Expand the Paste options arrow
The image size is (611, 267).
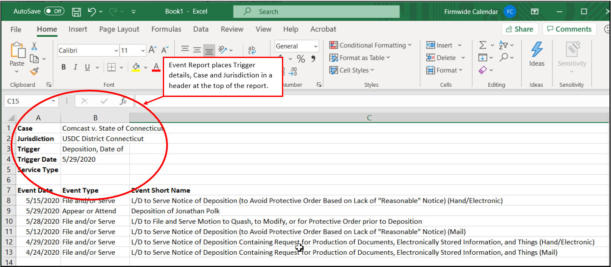click(17, 72)
